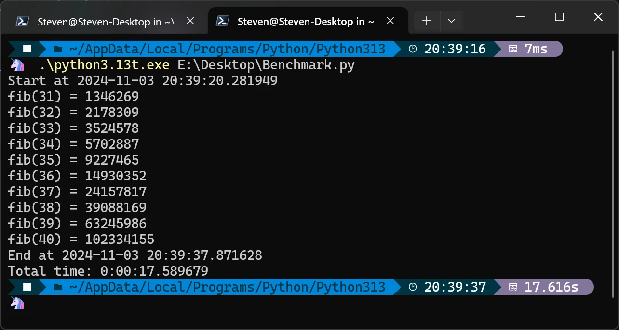The image size is (619, 330).
Task: Click the execution-time icon beside 7ms
Action: click(x=512, y=49)
